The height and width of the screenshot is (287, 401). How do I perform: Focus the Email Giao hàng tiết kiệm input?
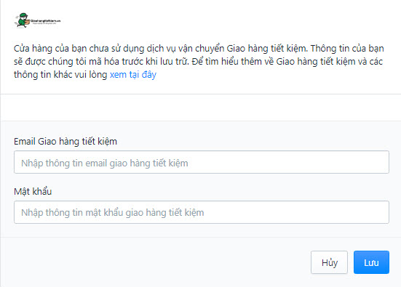point(202,162)
